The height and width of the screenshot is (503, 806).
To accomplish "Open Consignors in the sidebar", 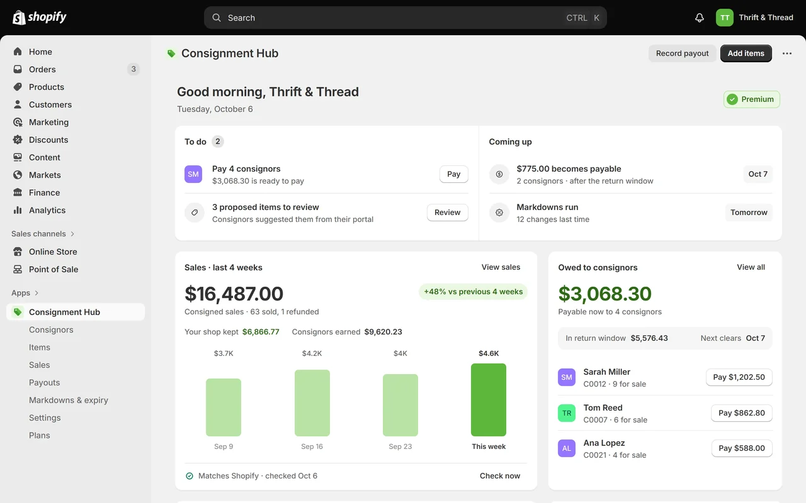I will [51, 329].
